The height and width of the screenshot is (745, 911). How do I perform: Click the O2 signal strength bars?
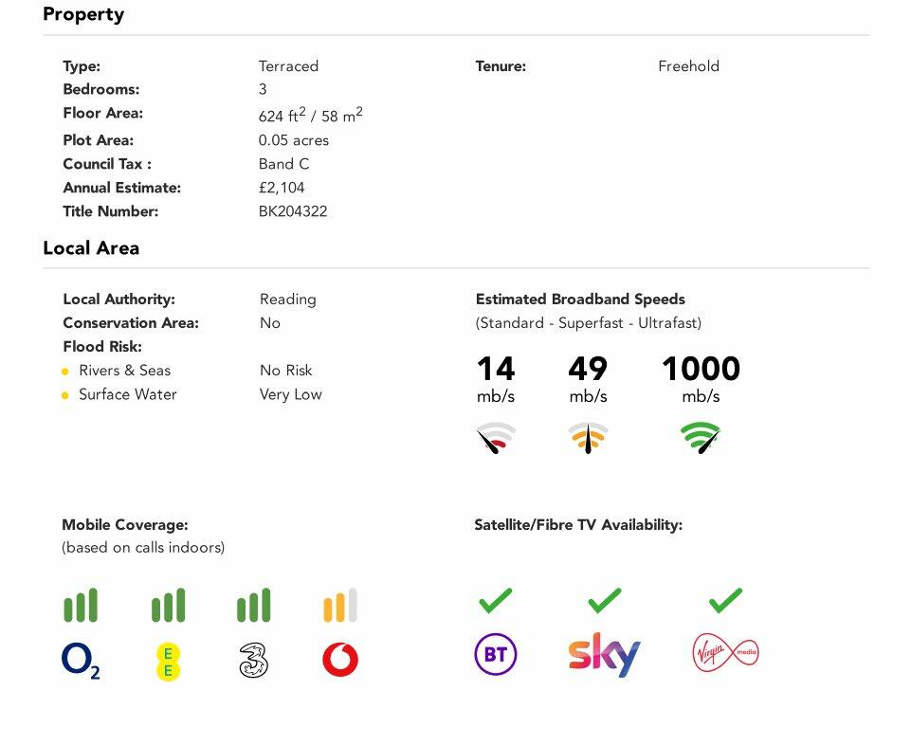[x=81, y=606]
